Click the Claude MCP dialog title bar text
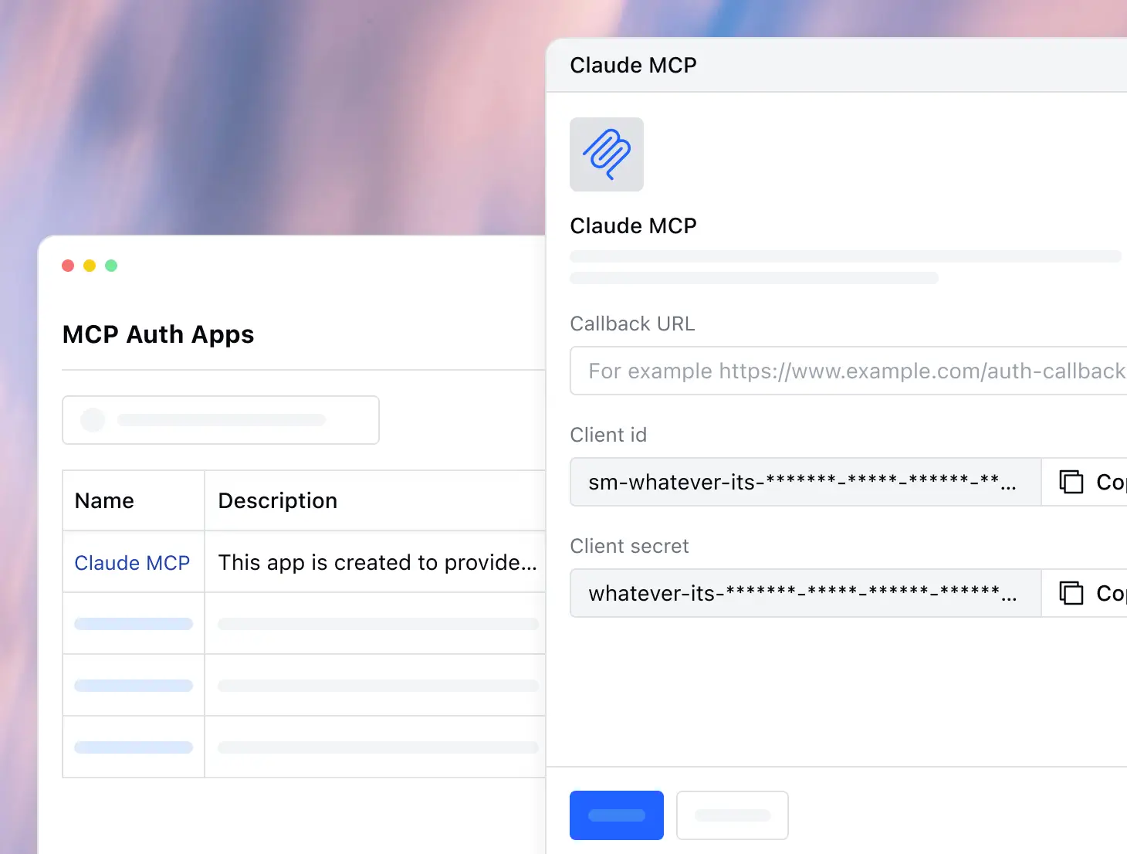The image size is (1127, 854). point(633,65)
